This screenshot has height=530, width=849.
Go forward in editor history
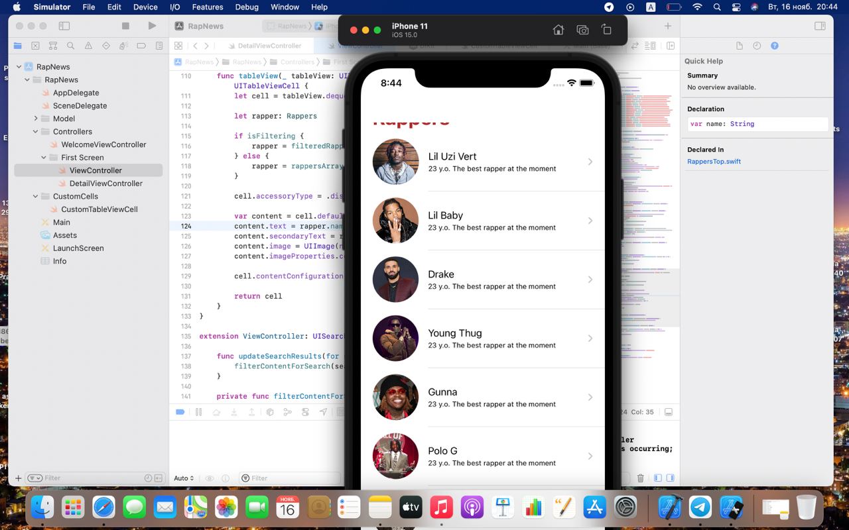coord(207,46)
